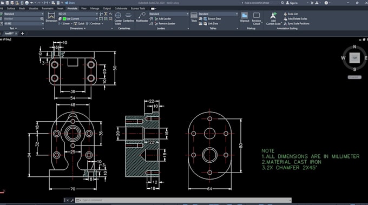Click the Add Leader tool
Image resolution: width=368 pixels, height=205 pixels.
[x=163, y=19]
